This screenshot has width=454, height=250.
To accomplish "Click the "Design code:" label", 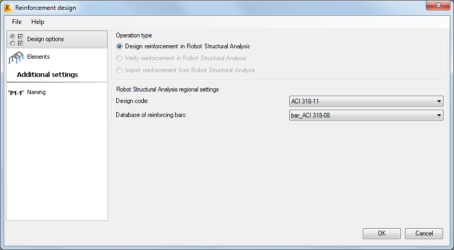I will click(132, 101).
